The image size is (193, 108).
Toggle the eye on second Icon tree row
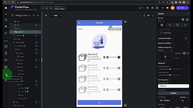[27, 91]
